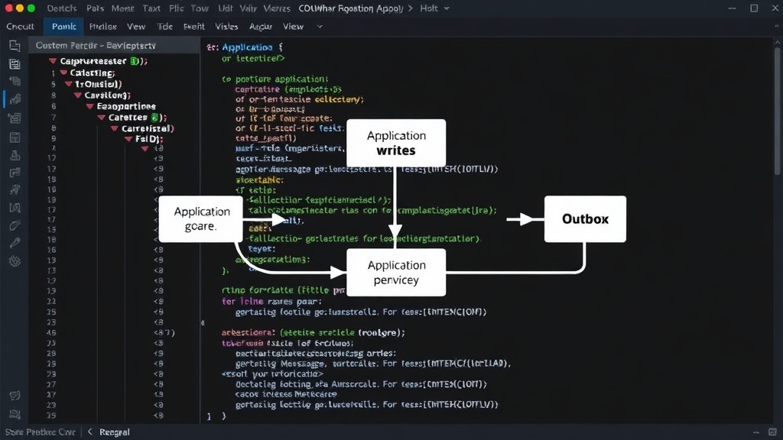Collapse the Carrertistel) tree node
Viewport: 783px width, 440px height.
point(115,128)
